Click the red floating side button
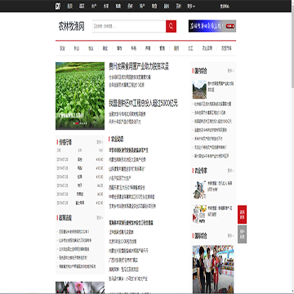The width and height of the screenshot is (294, 294). click(x=242, y=215)
